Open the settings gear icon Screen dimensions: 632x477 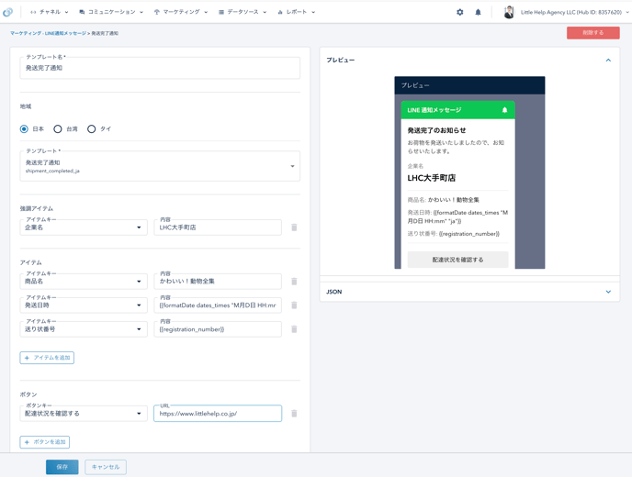click(460, 13)
